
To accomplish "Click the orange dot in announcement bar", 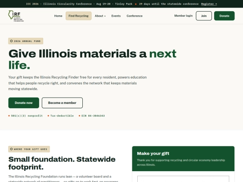I will click(136, 4).
